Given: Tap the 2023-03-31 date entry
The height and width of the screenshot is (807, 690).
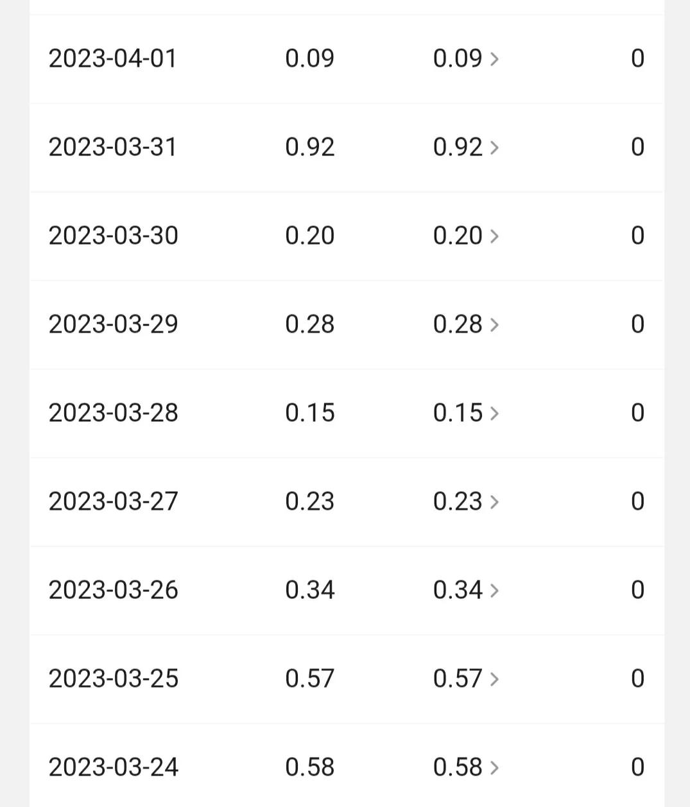Looking at the screenshot, I should [x=112, y=147].
